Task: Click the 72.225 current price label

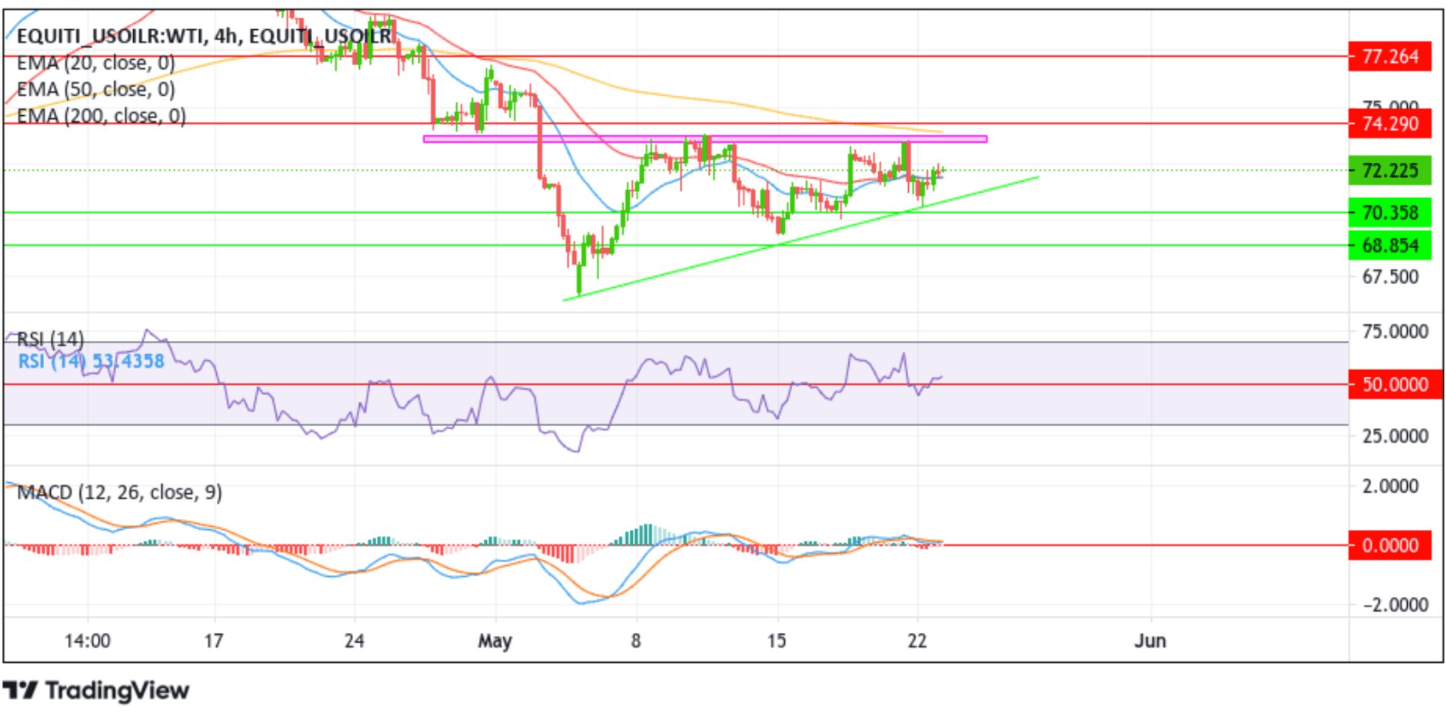Action: click(x=1390, y=170)
